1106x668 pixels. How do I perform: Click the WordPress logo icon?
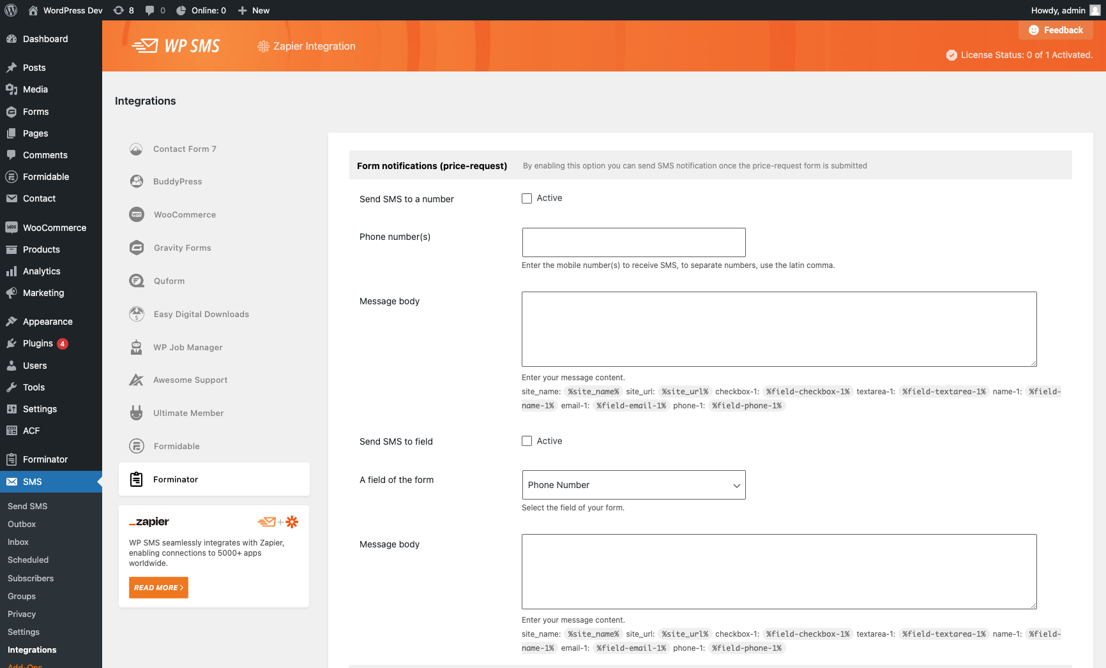point(11,10)
